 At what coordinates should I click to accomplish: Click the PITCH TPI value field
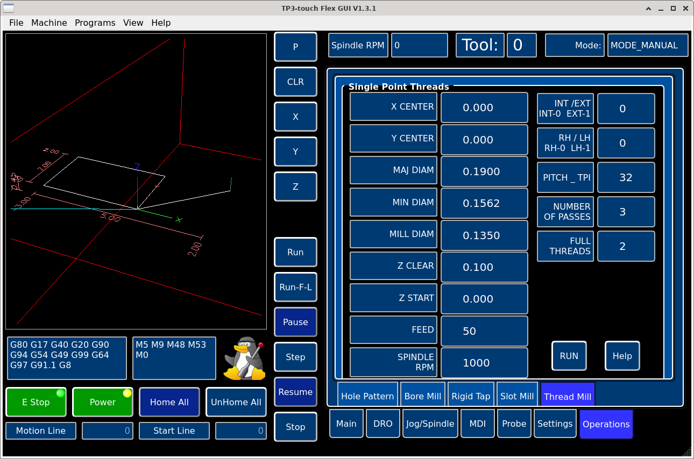(x=626, y=177)
